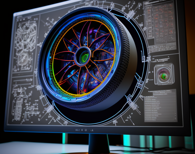Click the gray list panel below camera thumbnail
The image size is (195, 154).
(x=161, y=105)
